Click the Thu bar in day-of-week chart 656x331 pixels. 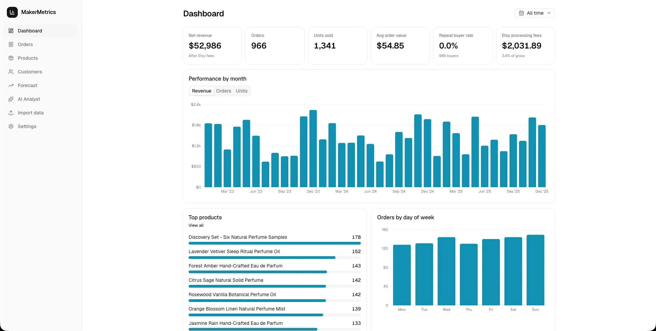coord(469,275)
